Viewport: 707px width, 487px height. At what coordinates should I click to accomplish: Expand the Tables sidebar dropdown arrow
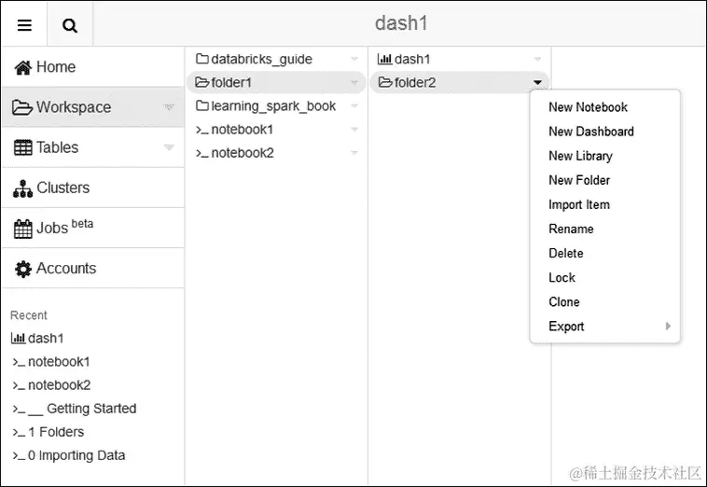(169, 147)
